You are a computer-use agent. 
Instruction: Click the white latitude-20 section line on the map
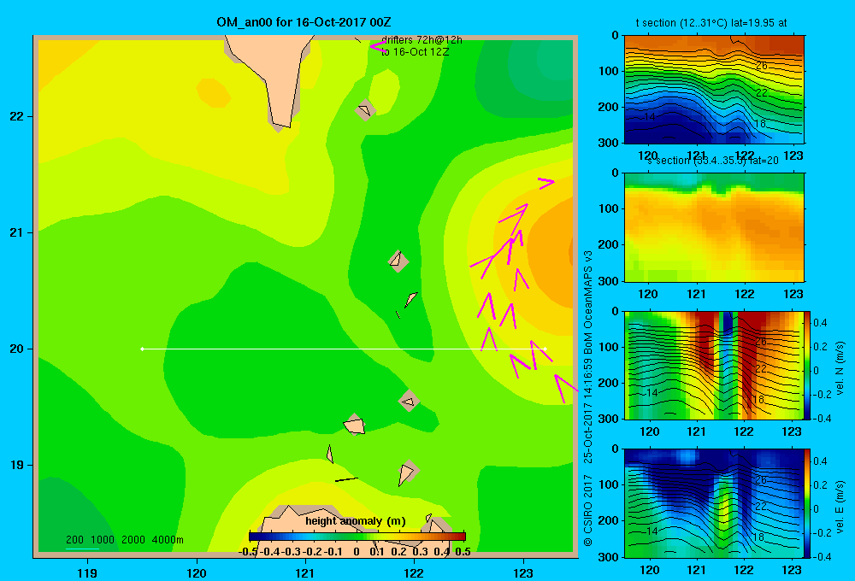tap(344, 349)
